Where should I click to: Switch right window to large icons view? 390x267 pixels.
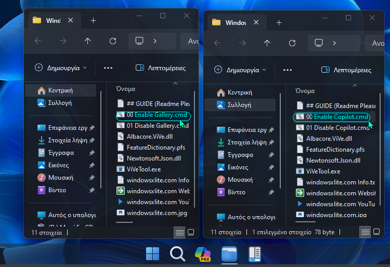376,232
